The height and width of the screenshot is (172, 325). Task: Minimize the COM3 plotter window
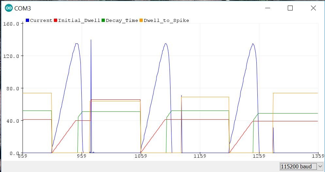point(268,9)
